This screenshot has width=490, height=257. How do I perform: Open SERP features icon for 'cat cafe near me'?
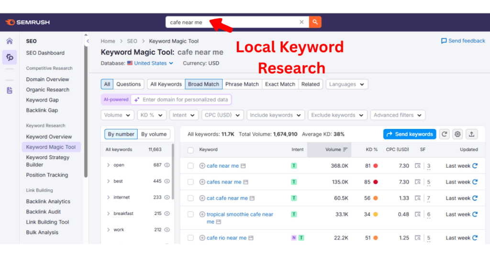(x=417, y=198)
